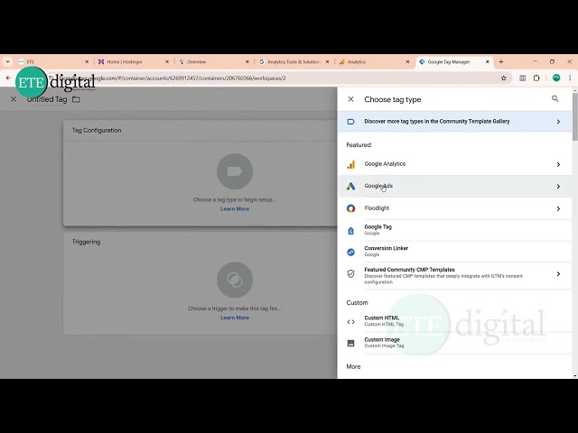Open Learn More under Triggering
Viewport: 578px width, 433px height.
coord(235,318)
